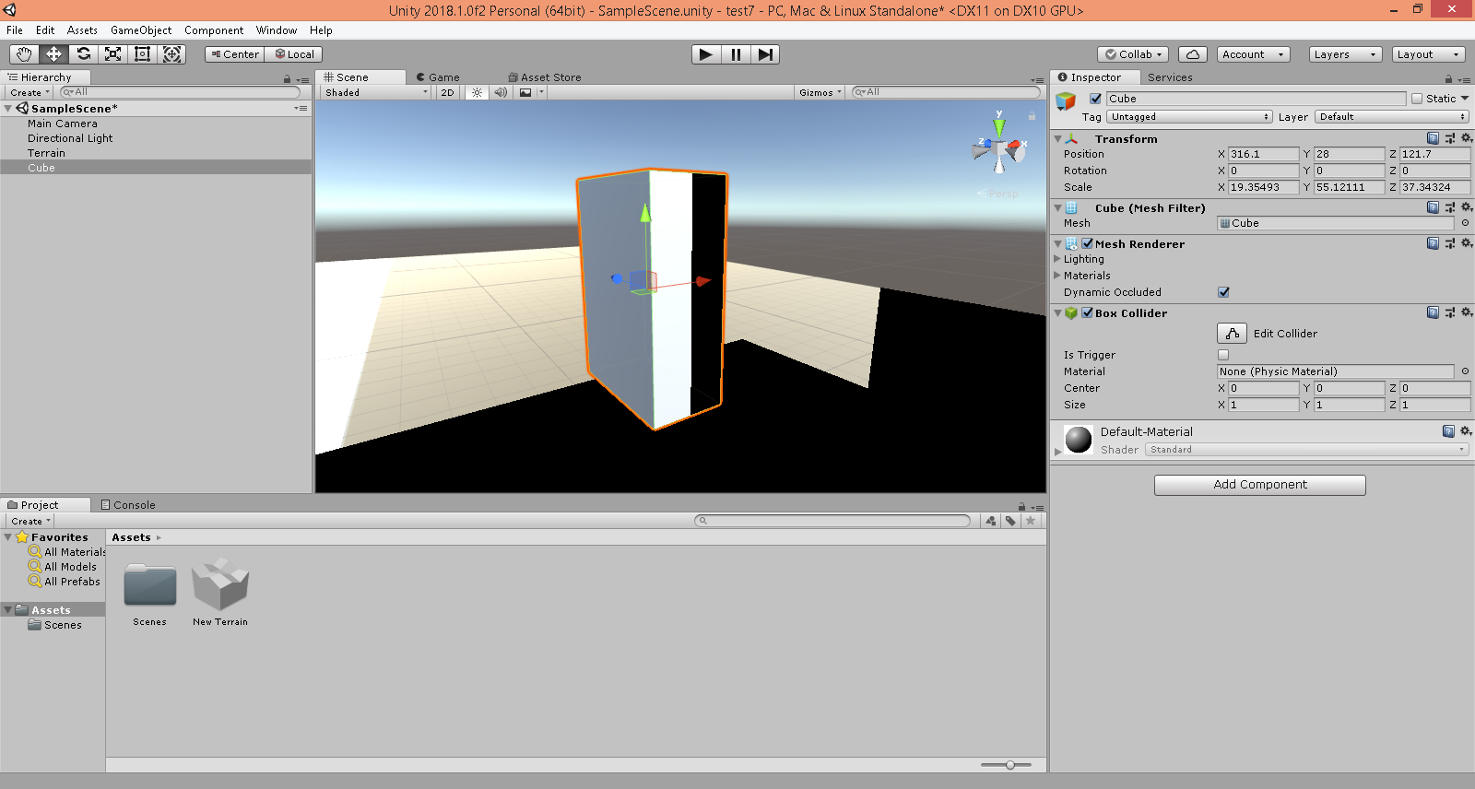Open Box Collider settings gear
1475x789 pixels.
coord(1467,312)
